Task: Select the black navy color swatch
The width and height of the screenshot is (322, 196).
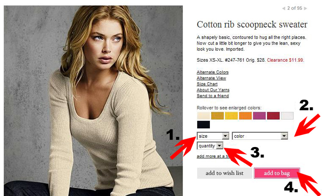Action: (x=203, y=125)
